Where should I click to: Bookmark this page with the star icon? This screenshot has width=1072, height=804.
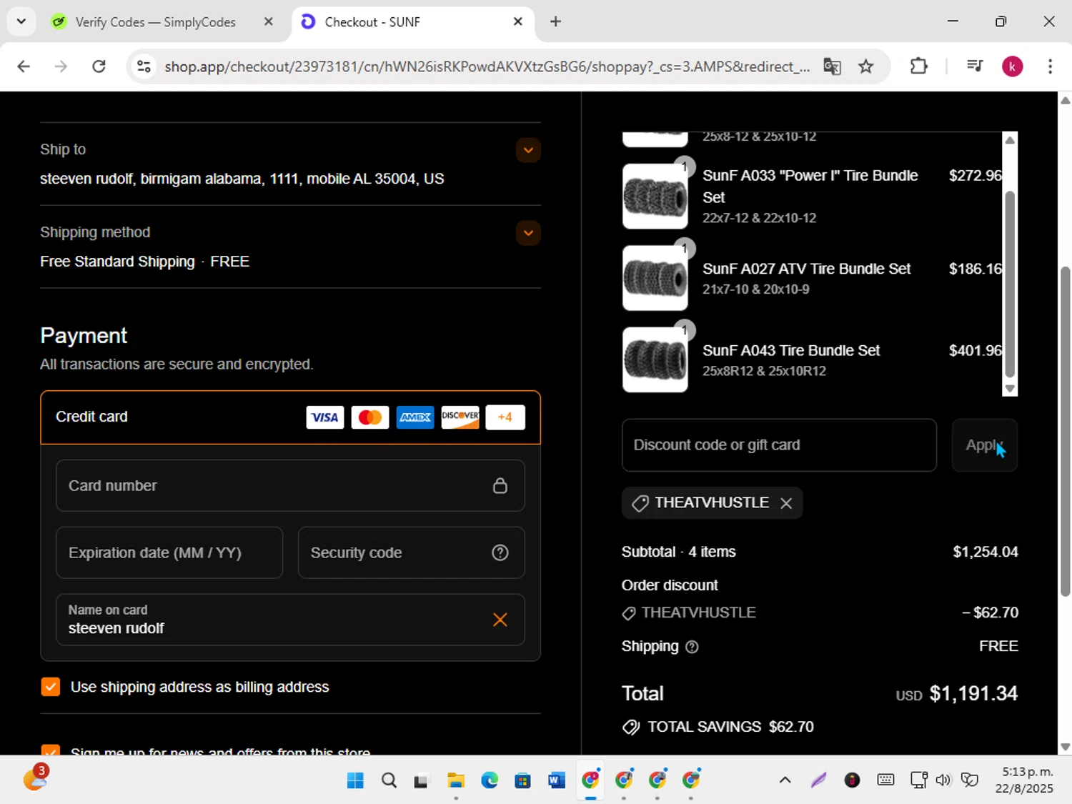(x=866, y=66)
